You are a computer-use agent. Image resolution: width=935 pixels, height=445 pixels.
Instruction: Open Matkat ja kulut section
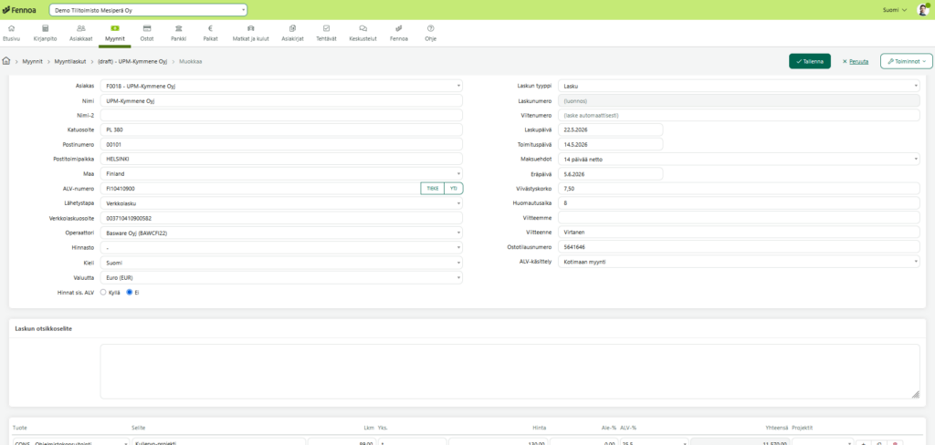pos(250,33)
